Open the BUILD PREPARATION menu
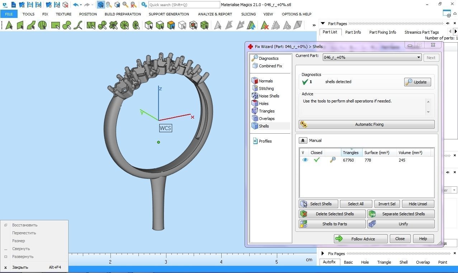Image resolution: width=458 pixels, height=273 pixels. coord(123,14)
